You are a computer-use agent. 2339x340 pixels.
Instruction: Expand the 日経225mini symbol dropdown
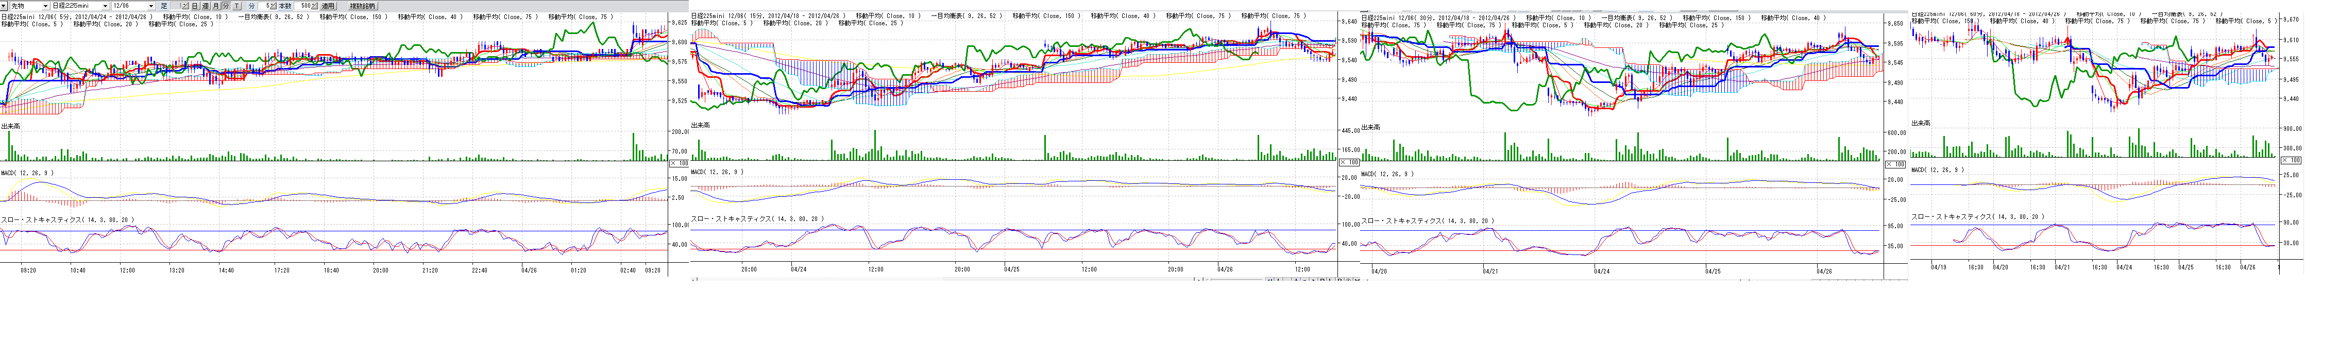pyautogui.click(x=105, y=6)
